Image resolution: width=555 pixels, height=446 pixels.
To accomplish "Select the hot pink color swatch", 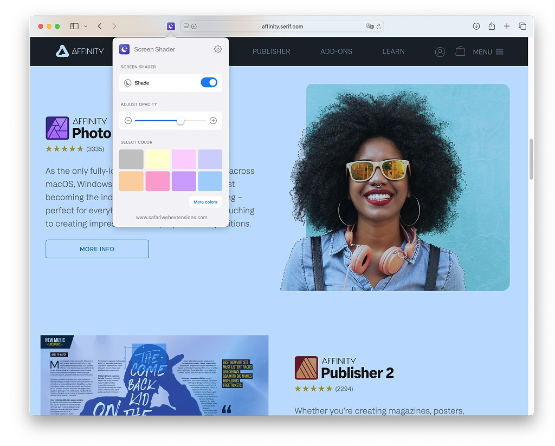I will pos(158,181).
